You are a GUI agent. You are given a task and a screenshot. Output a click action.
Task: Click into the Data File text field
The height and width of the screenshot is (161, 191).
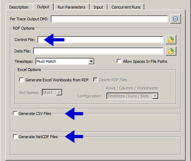pos(98,51)
